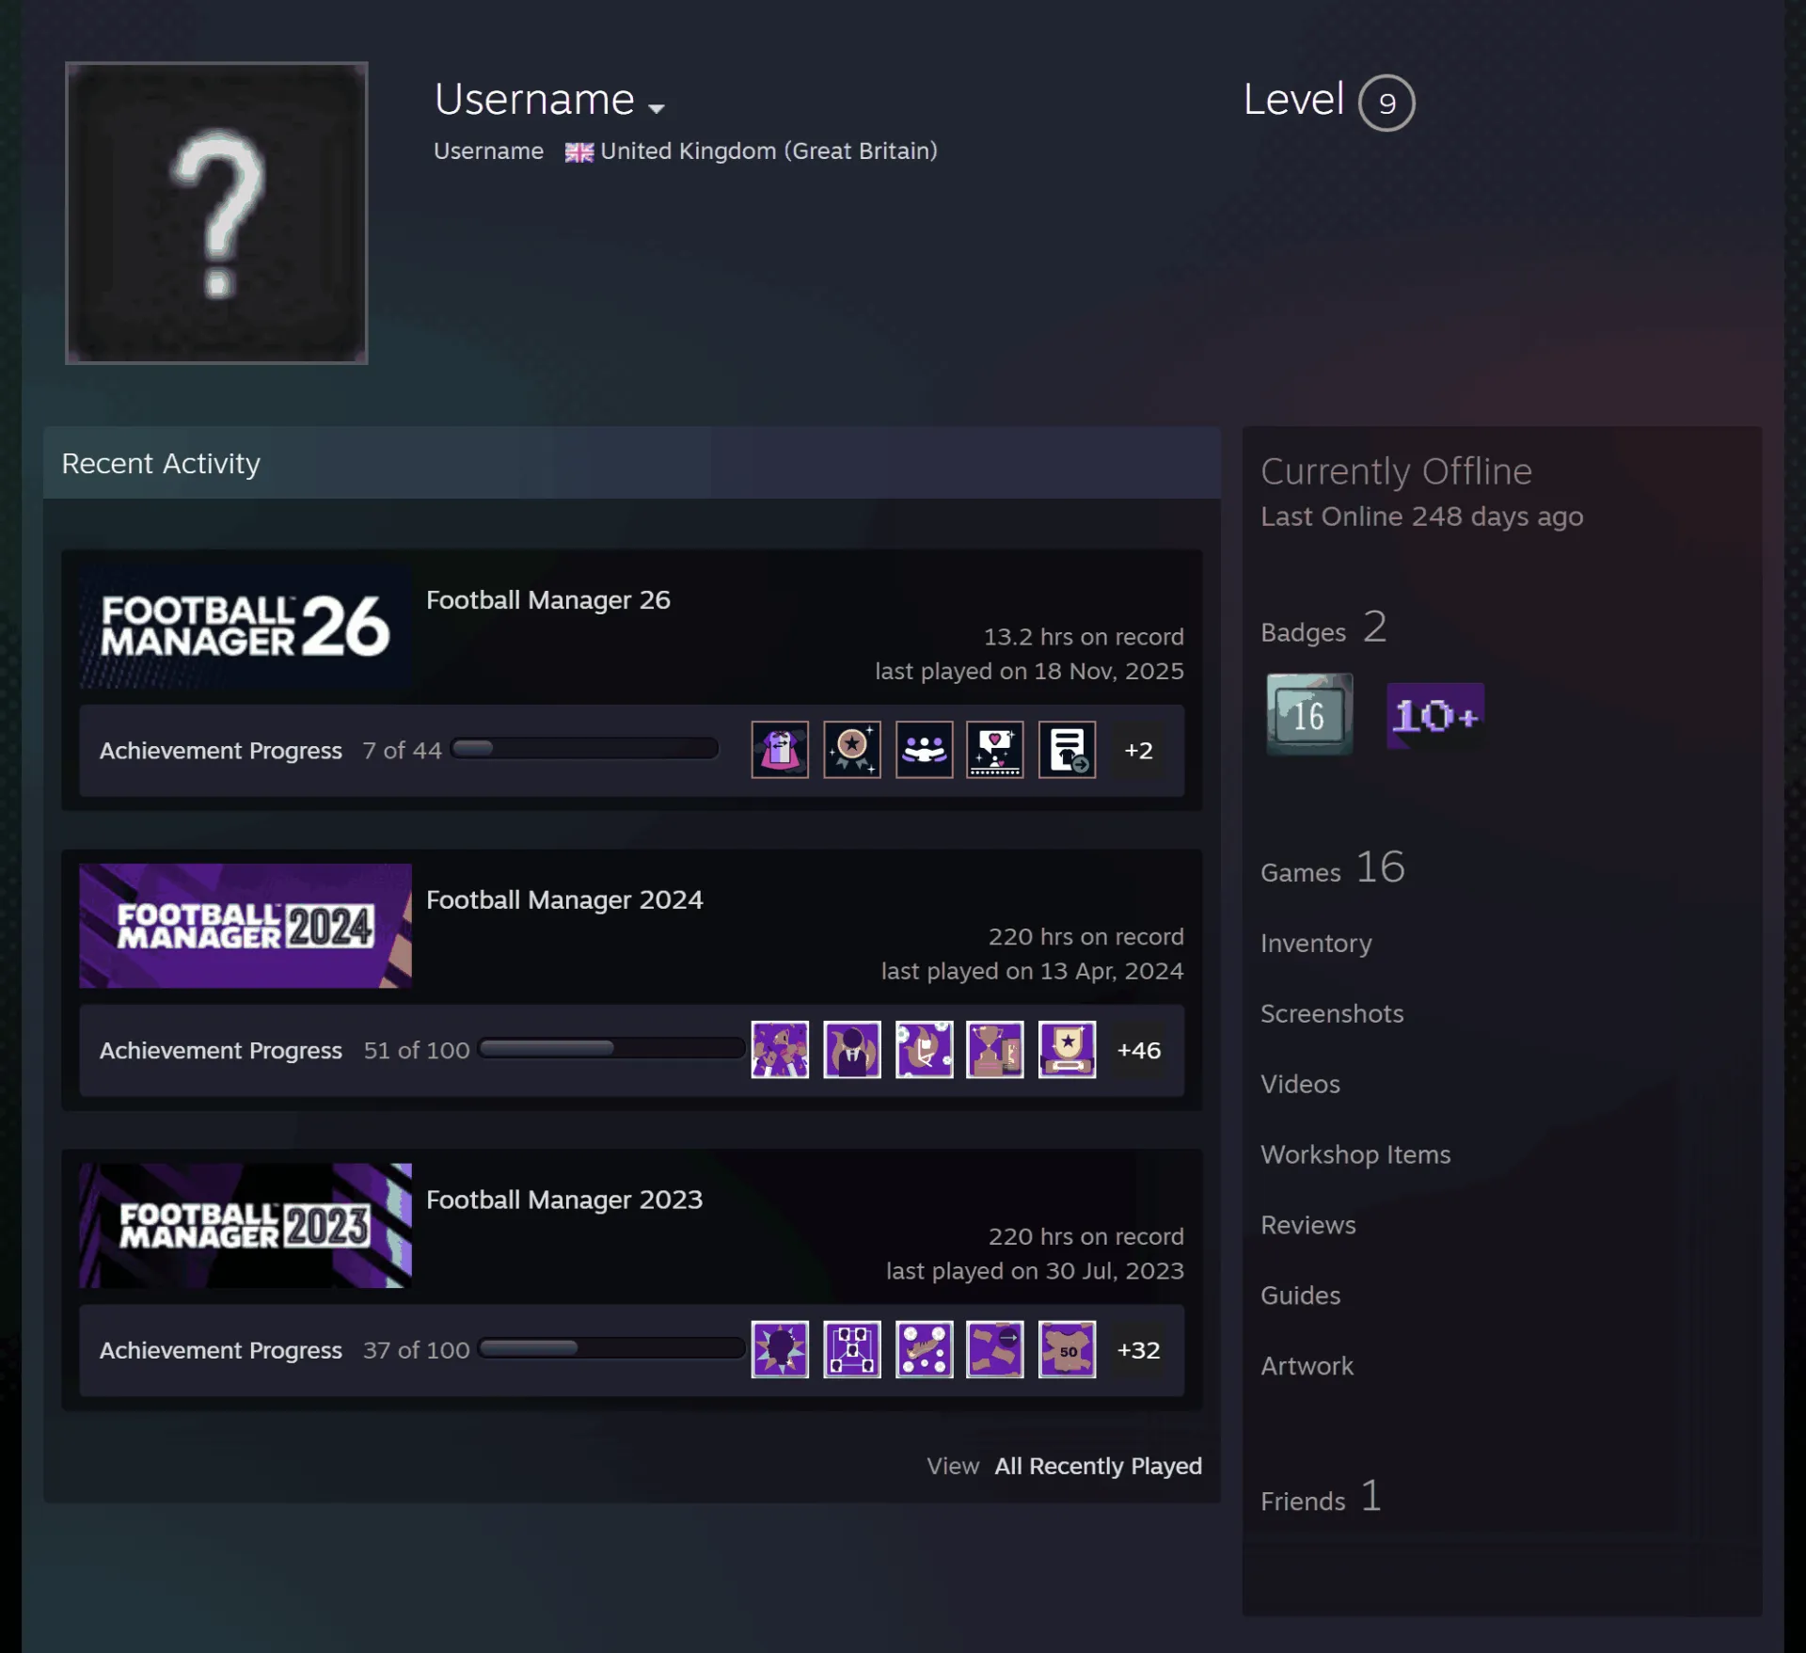Open heart trophy achievement in Football Manager 26
This screenshot has height=1653, width=1806.
(x=995, y=750)
